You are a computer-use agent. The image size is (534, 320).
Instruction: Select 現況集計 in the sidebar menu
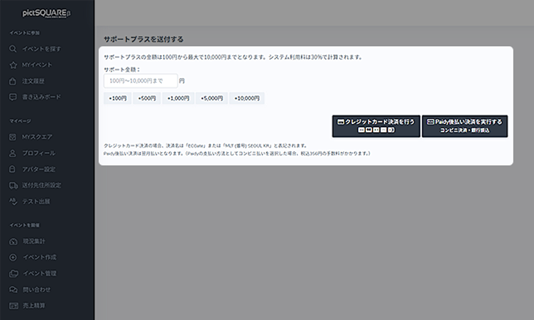pyautogui.click(x=33, y=241)
